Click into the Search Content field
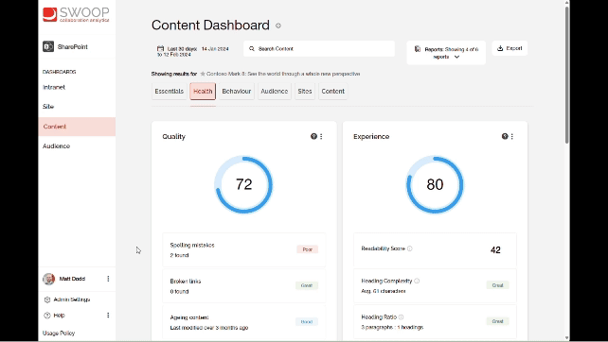The image size is (608, 342). point(319,49)
